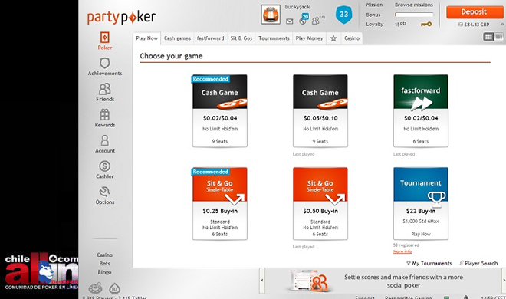Switch to the Cash games tab

(177, 38)
